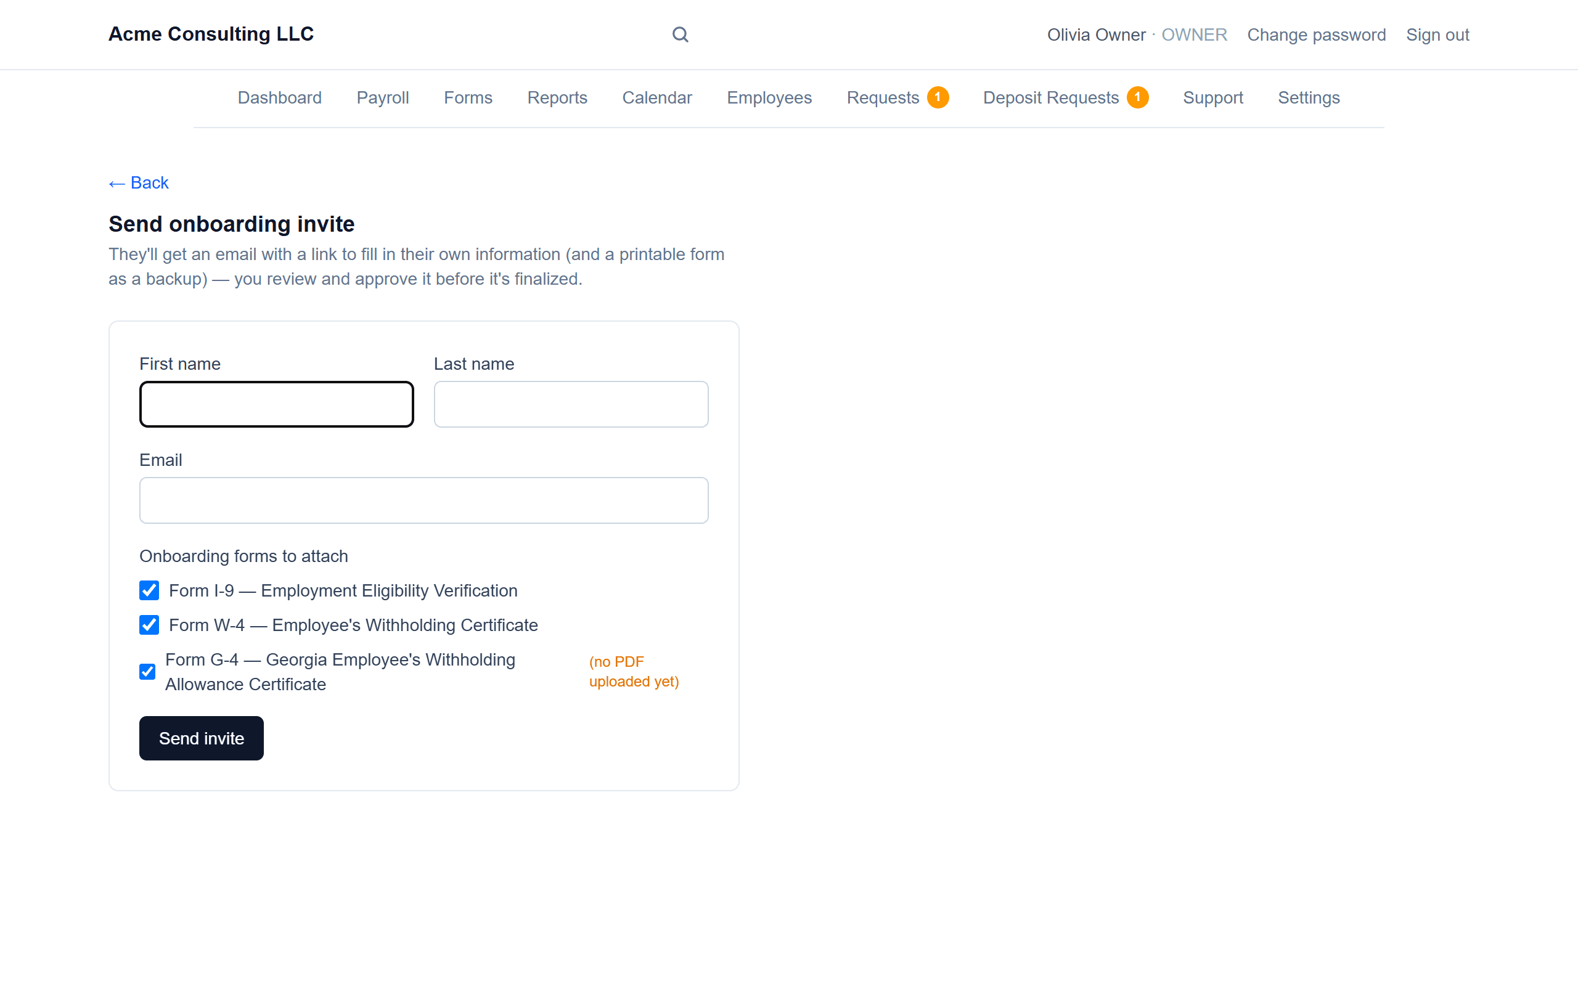Viewport: 1578px width, 986px height.
Task: Go to the Payroll tab
Action: pyautogui.click(x=383, y=98)
